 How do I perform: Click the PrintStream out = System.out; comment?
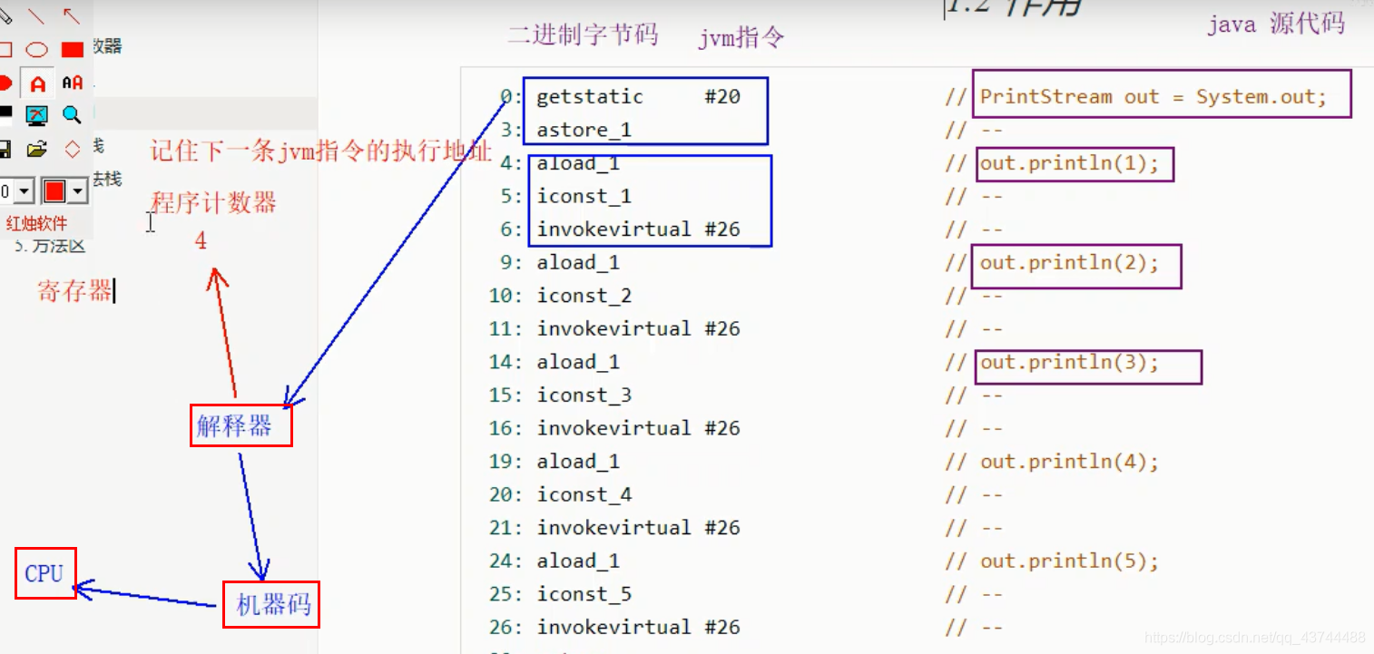click(x=1153, y=97)
